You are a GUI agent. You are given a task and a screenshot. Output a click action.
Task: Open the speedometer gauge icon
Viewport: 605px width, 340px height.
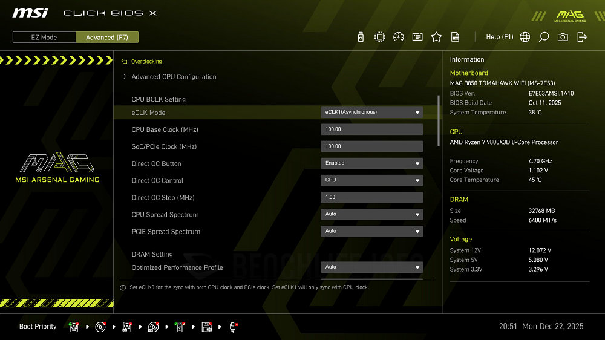point(398,37)
